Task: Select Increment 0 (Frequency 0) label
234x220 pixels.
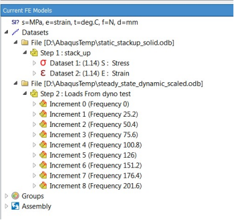Action: pyautogui.click(x=89, y=104)
